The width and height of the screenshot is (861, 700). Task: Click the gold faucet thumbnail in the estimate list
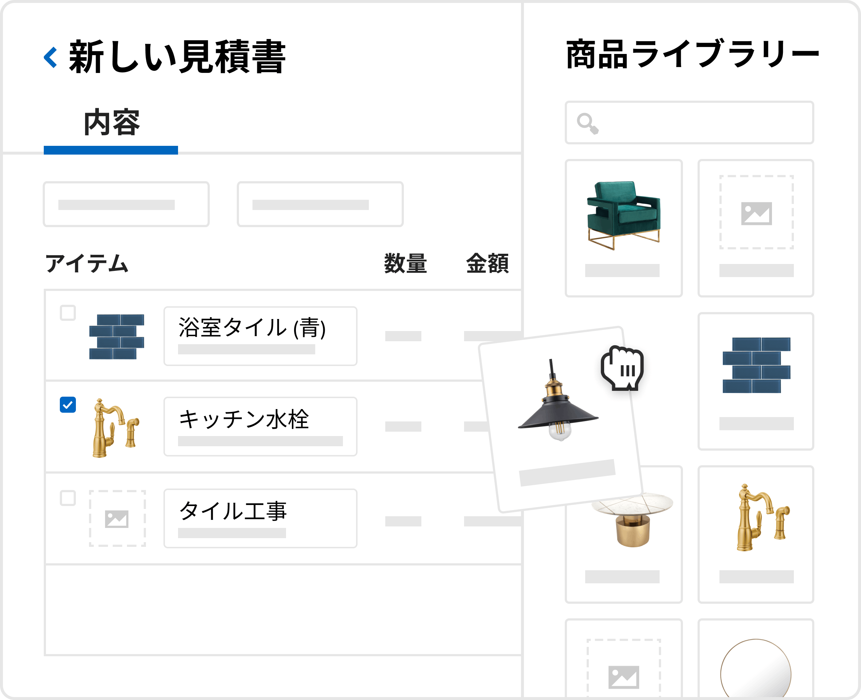click(x=116, y=428)
